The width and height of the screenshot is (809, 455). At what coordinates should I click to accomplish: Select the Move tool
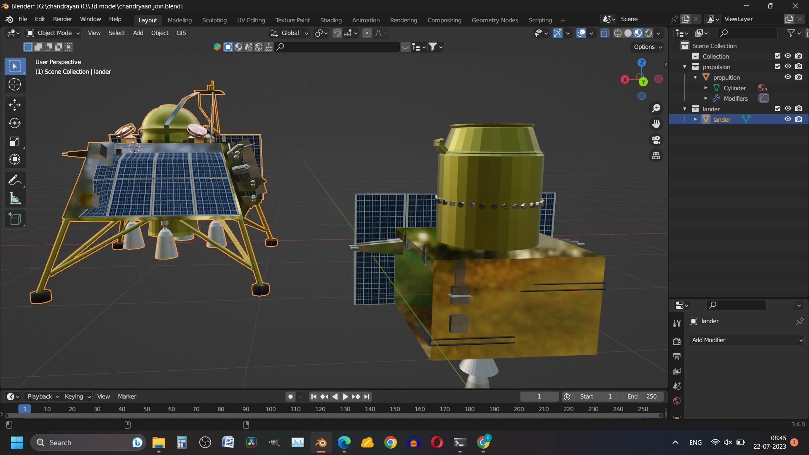pos(15,104)
